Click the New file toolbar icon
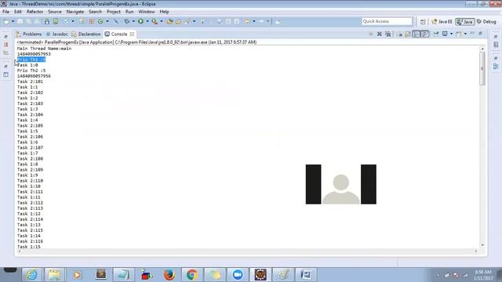The image size is (502, 282). [6, 21]
